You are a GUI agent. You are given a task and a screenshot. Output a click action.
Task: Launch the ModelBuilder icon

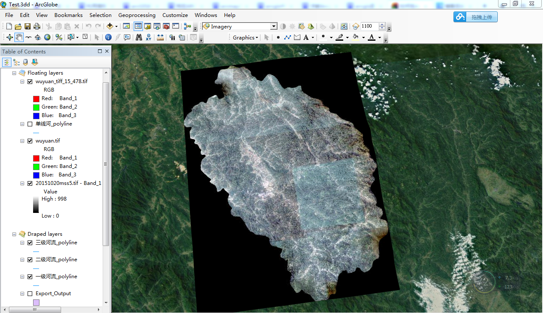click(188, 26)
